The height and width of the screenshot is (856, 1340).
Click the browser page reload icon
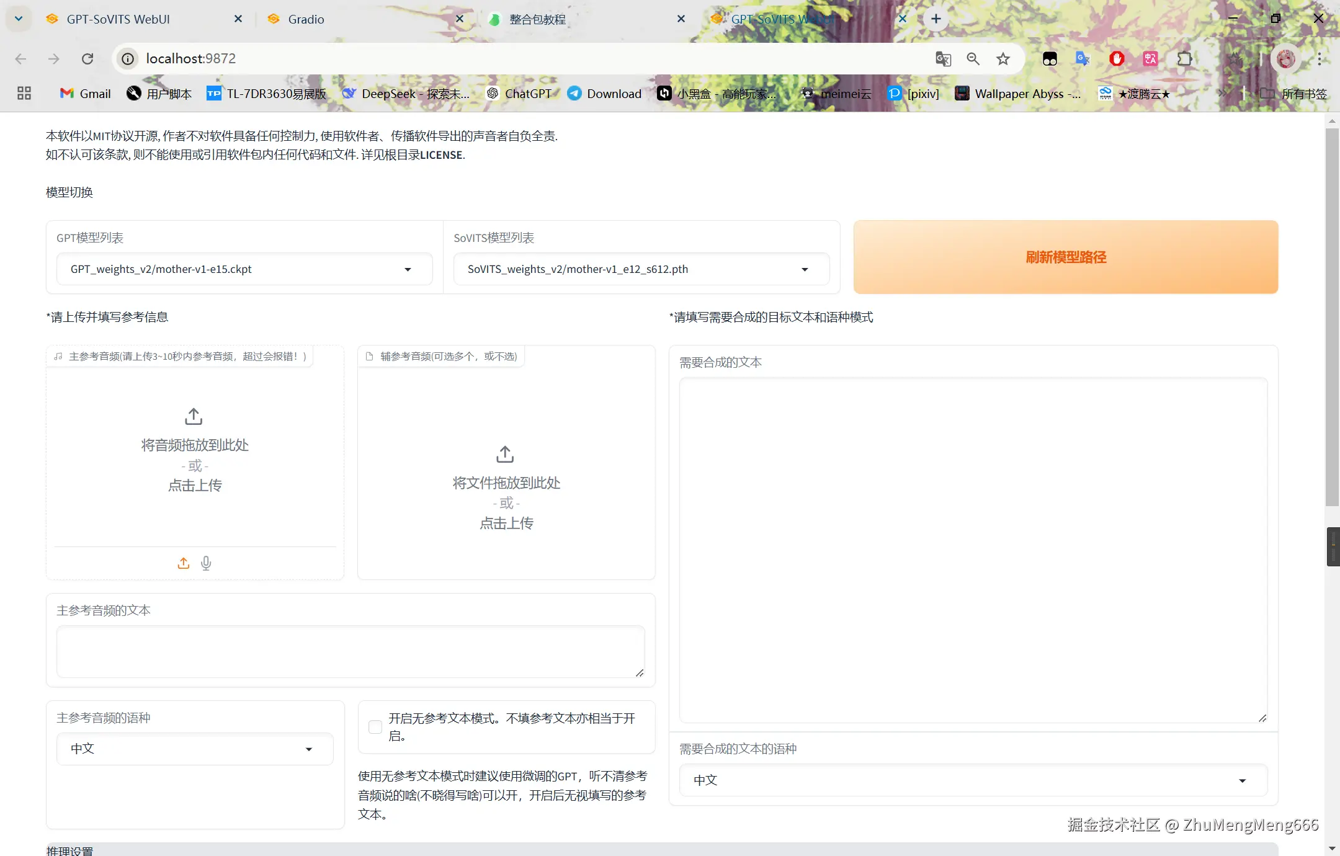point(87,58)
